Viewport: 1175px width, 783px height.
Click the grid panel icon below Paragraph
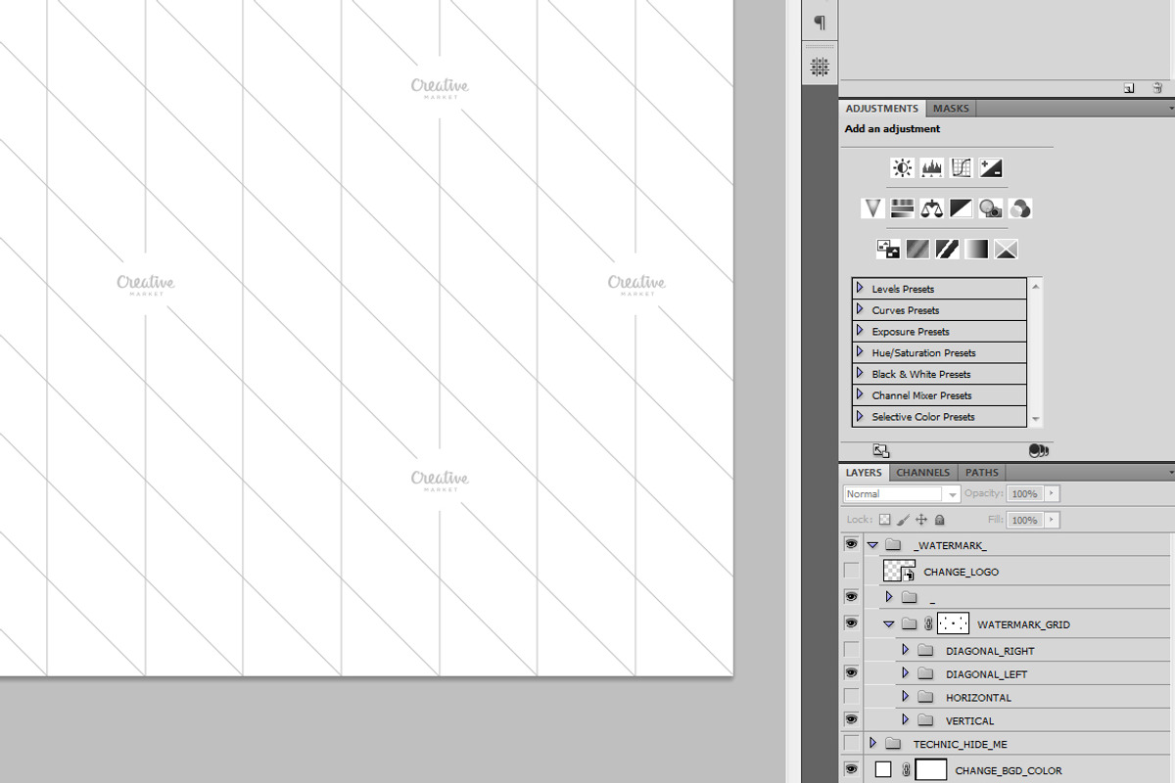pos(820,67)
